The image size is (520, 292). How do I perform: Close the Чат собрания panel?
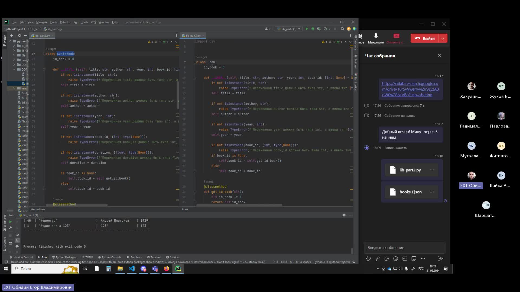(440, 56)
